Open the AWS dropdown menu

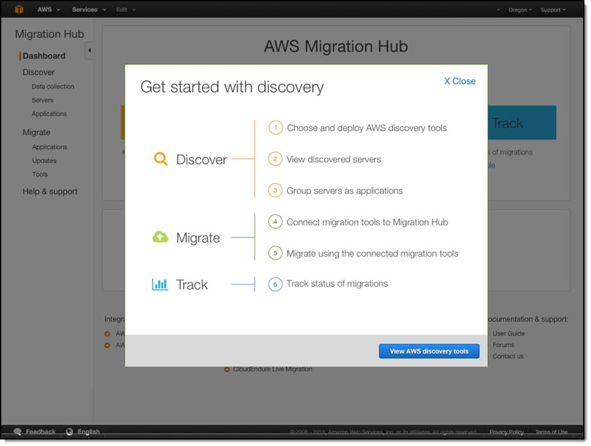48,10
